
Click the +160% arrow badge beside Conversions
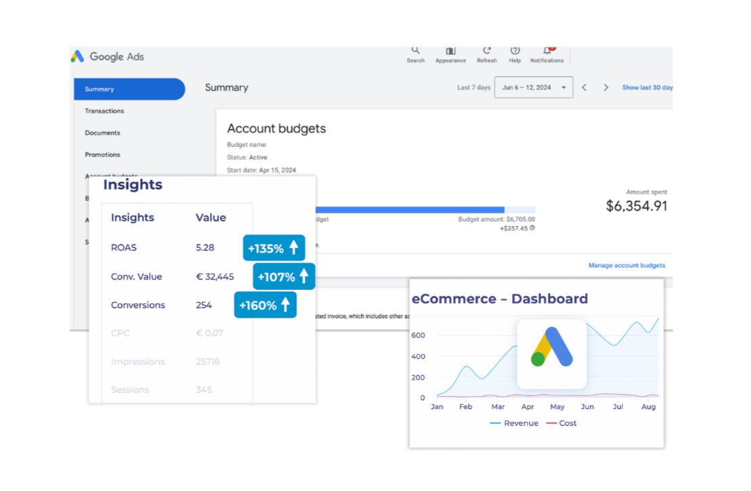[x=265, y=305]
